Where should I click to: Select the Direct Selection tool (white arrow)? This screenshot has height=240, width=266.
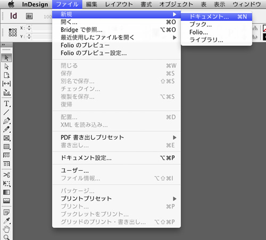click(6, 67)
